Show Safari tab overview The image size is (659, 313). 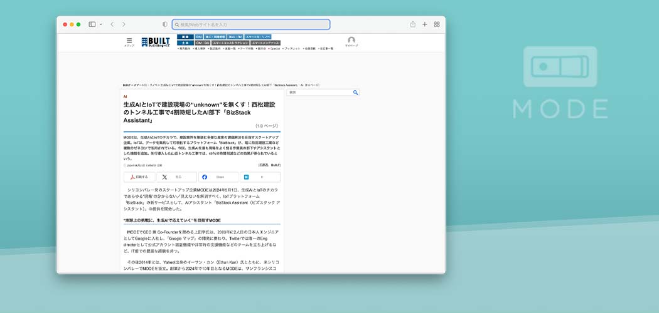pyautogui.click(x=437, y=24)
